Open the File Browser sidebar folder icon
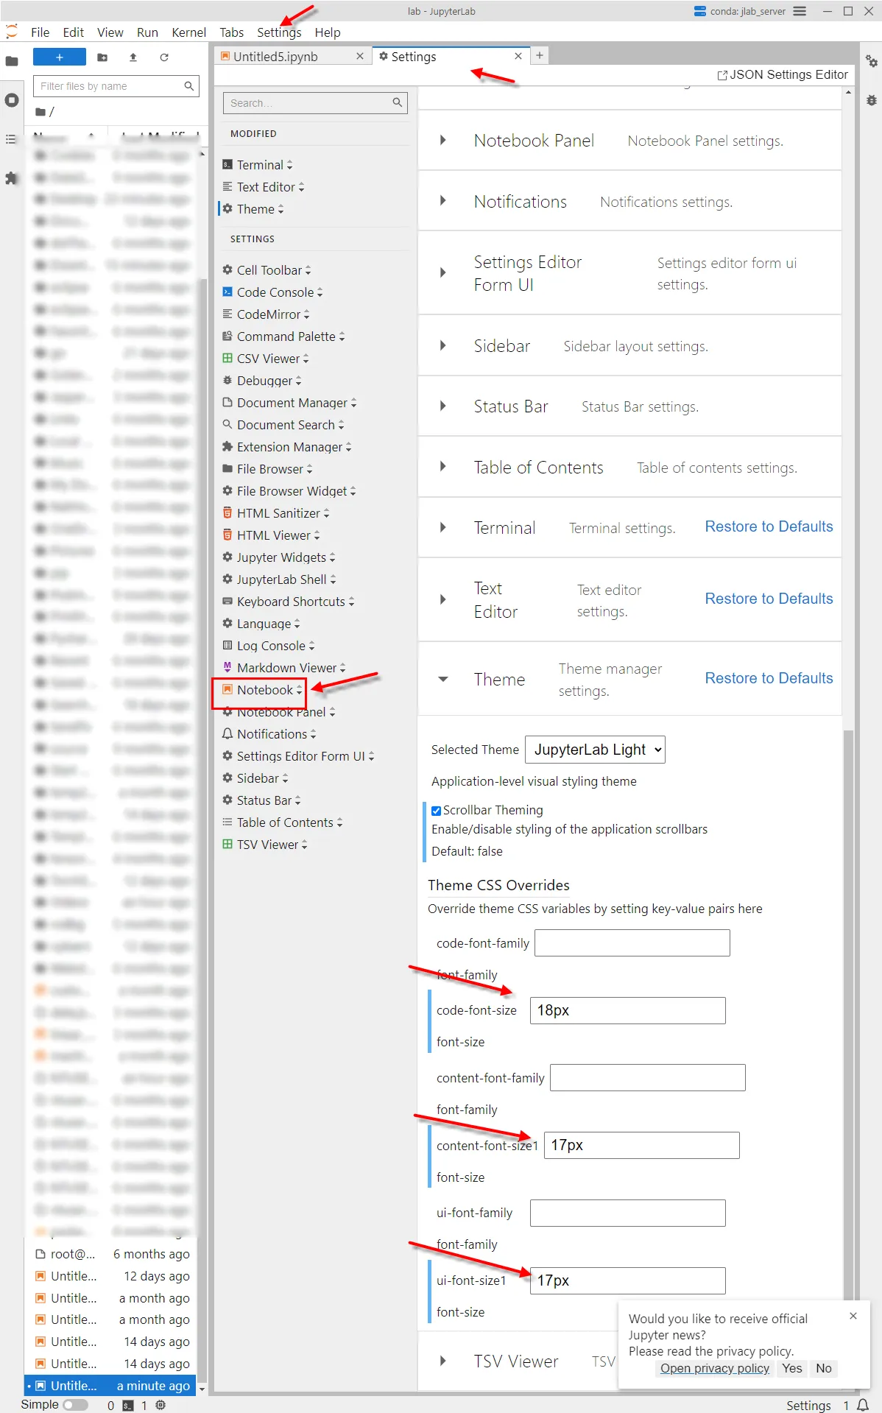 pyautogui.click(x=12, y=61)
